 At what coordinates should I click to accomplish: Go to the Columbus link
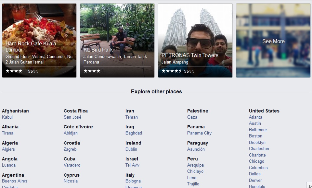(x=258, y=168)
